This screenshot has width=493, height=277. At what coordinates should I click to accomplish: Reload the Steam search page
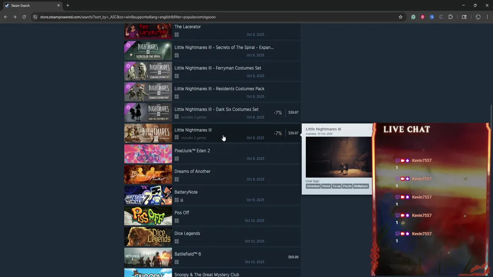point(24,17)
